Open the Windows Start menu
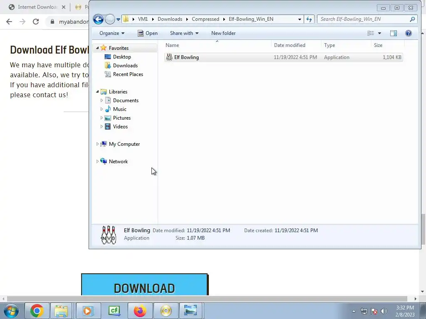The height and width of the screenshot is (319, 426). click(11, 311)
